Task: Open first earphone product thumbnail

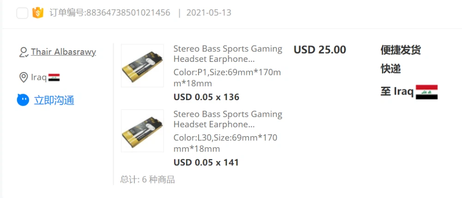Action: (142, 66)
